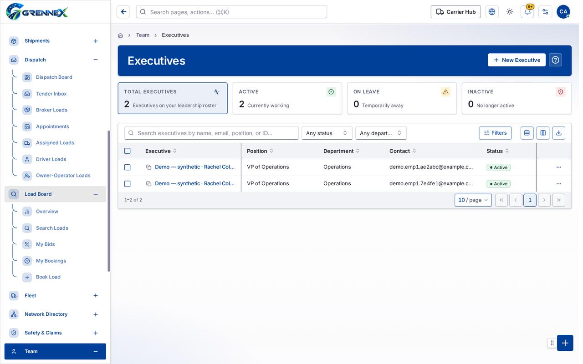
Task: Select the On Leave stat card
Action: coord(402,98)
